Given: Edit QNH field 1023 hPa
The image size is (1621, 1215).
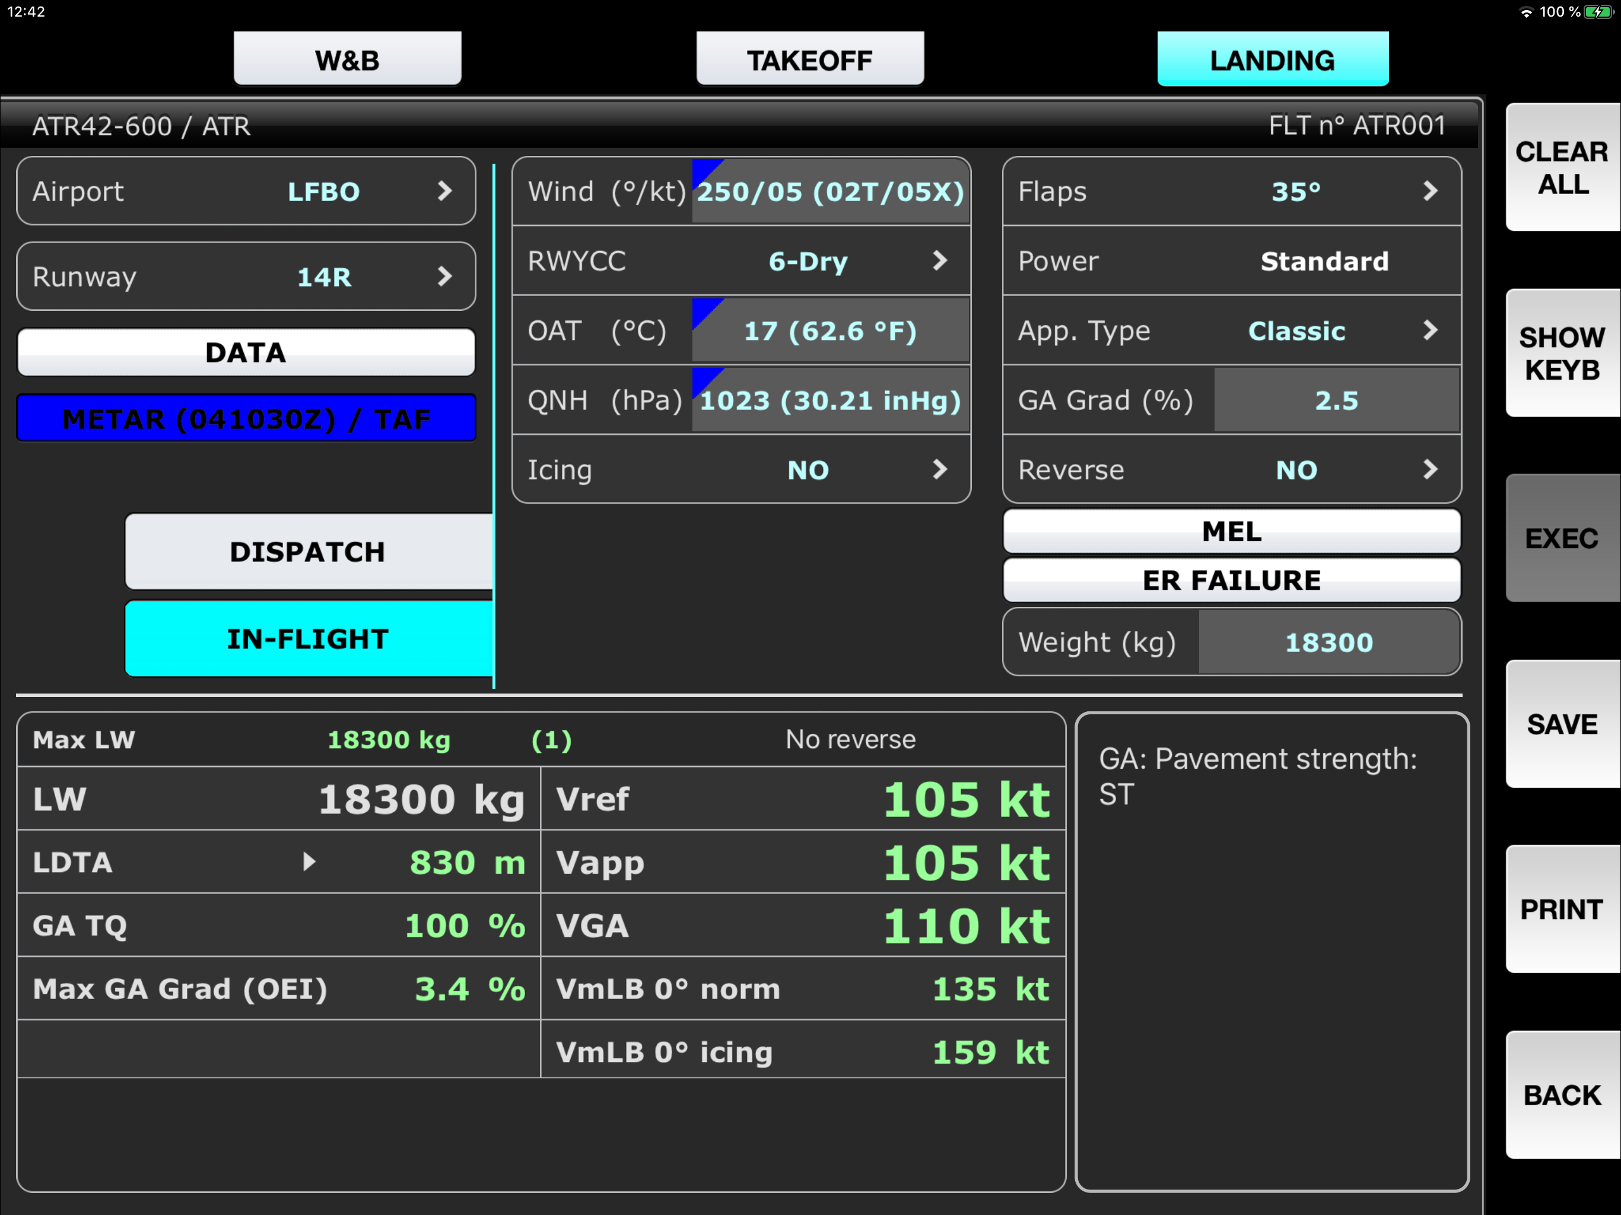Looking at the screenshot, I should [x=830, y=400].
